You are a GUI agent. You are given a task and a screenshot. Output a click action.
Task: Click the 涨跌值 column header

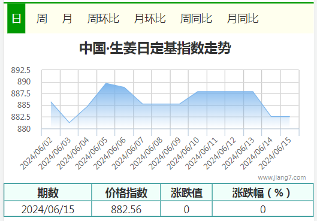[186, 192]
